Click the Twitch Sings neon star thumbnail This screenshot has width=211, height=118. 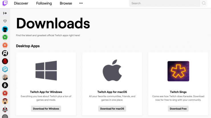178,71
